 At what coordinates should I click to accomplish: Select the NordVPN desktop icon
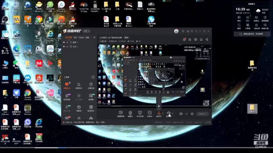coord(28,6)
